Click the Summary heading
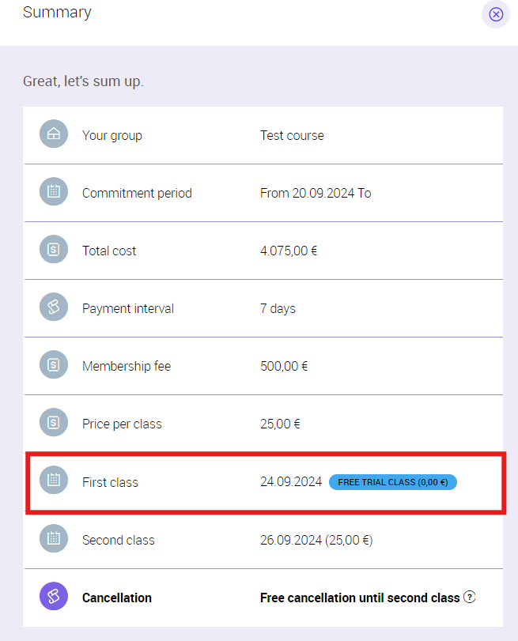This screenshot has width=518, height=641. 57,13
